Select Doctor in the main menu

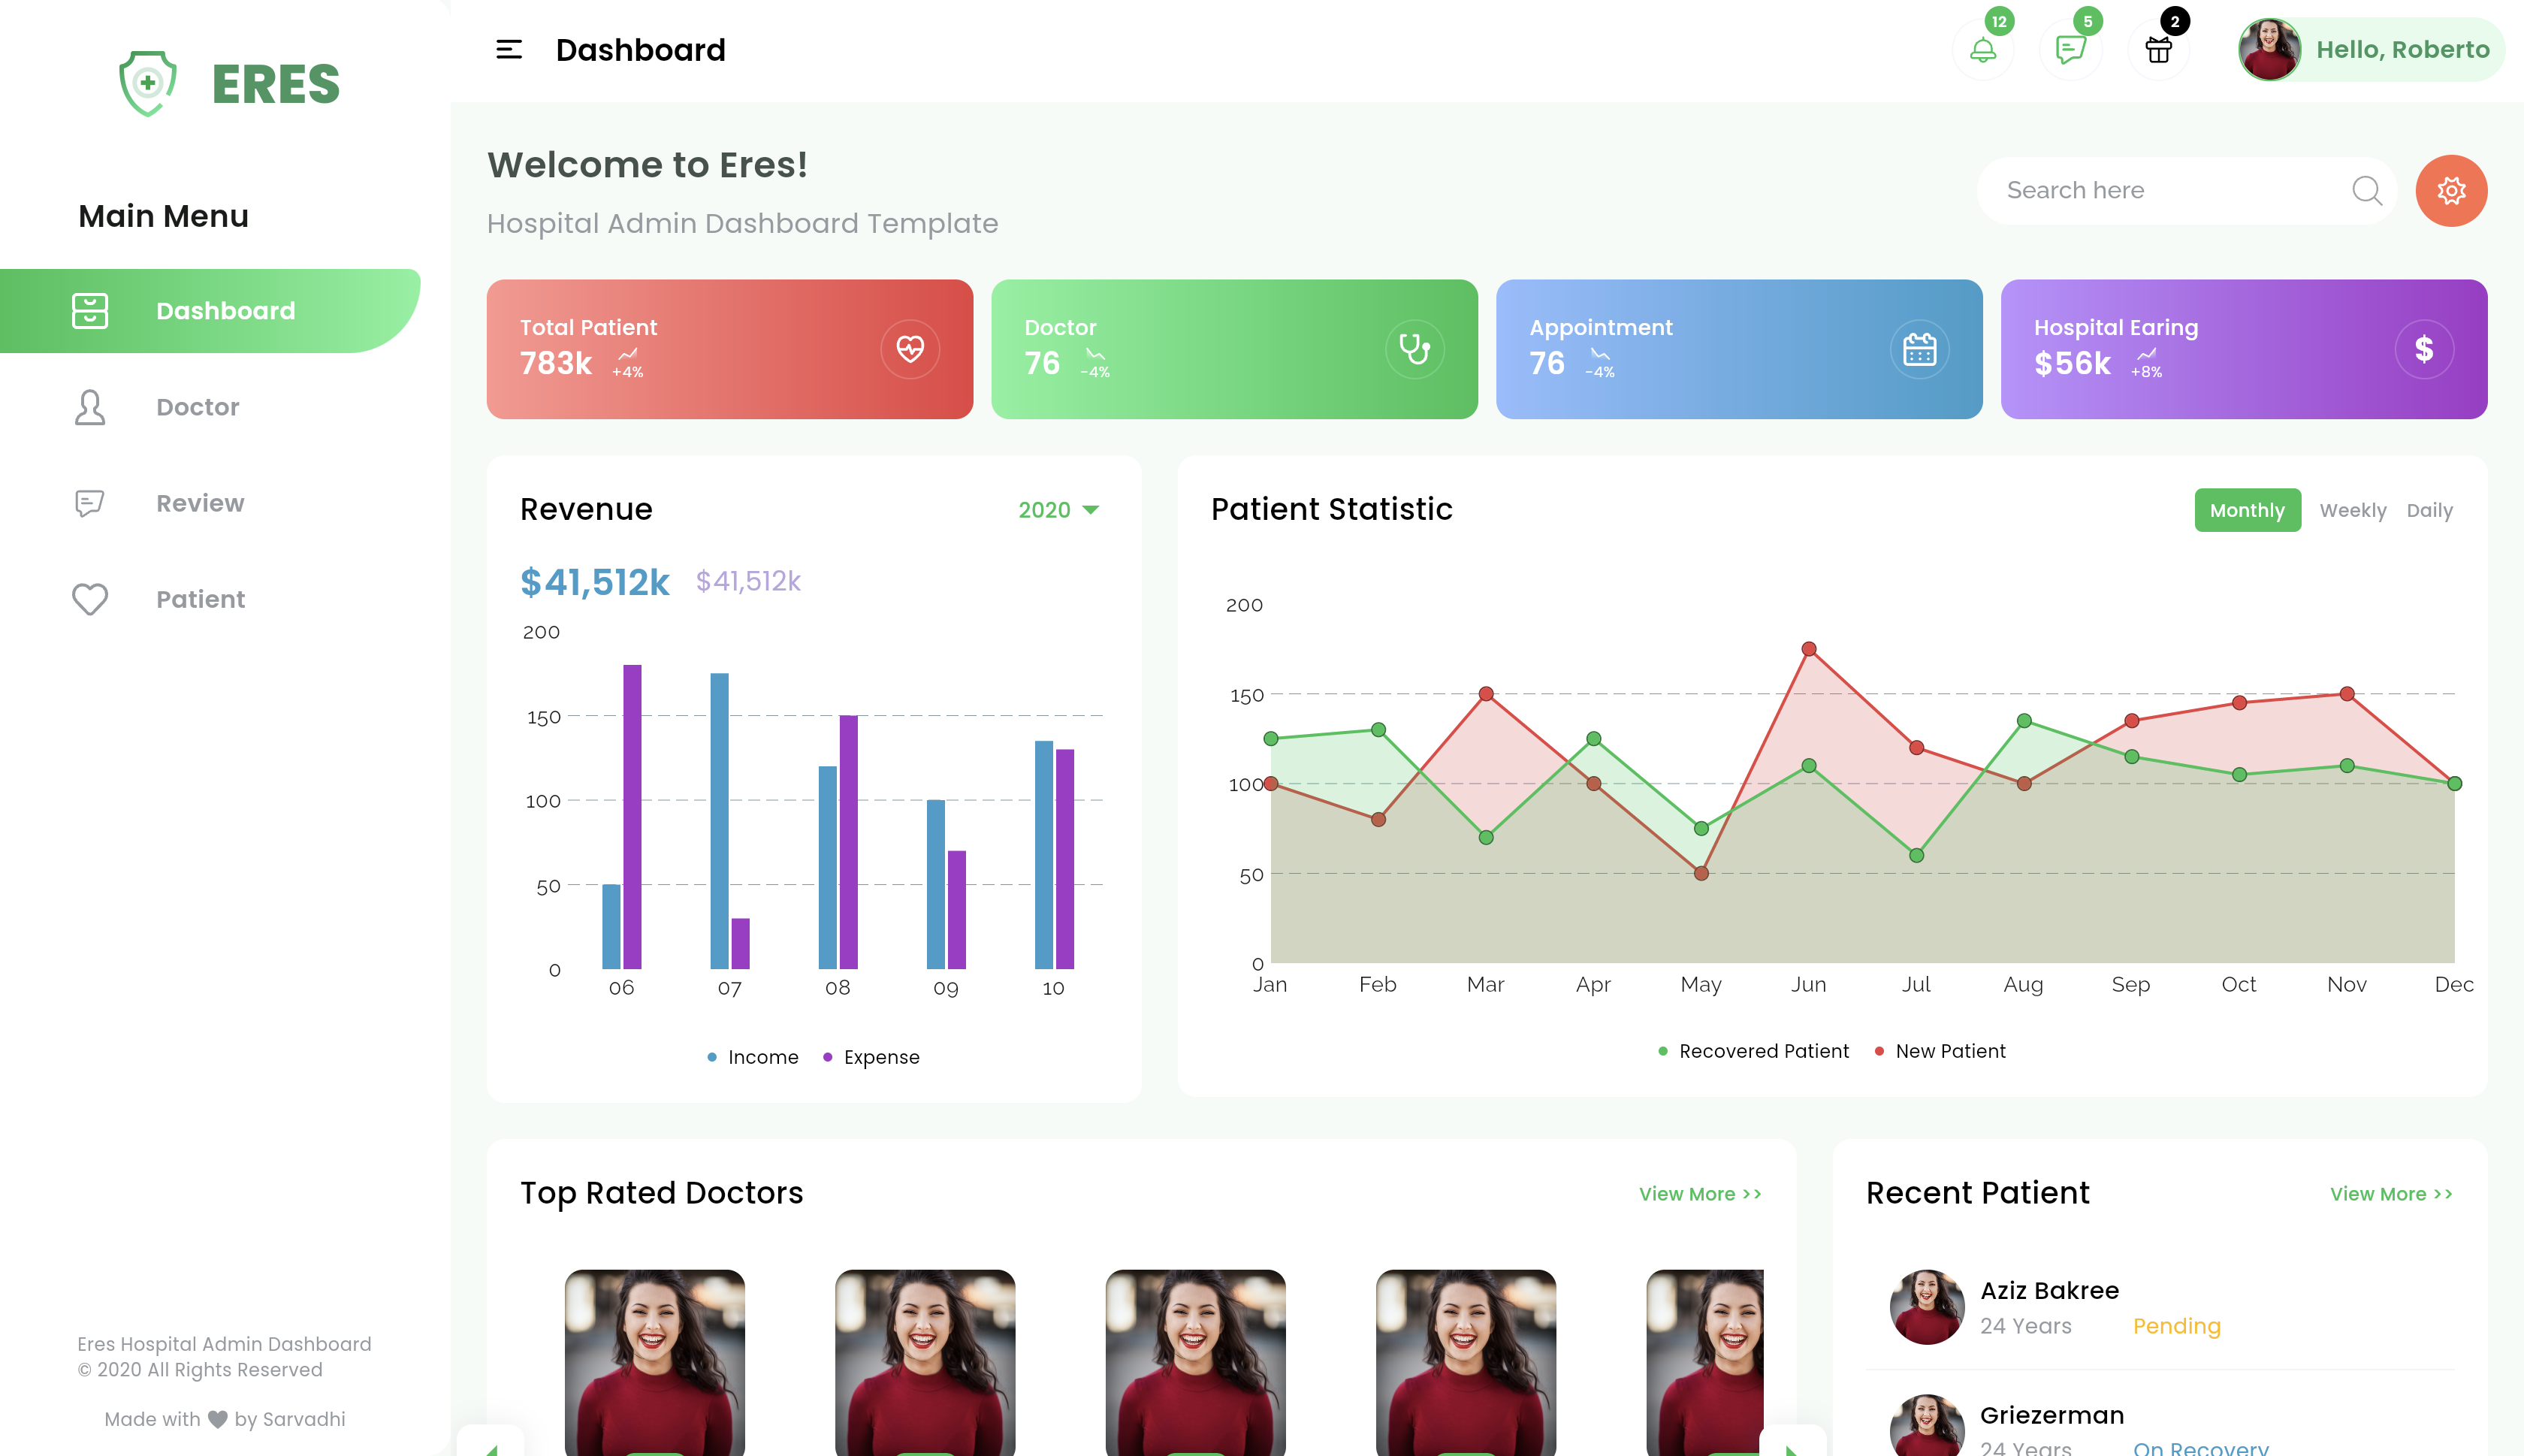197,406
